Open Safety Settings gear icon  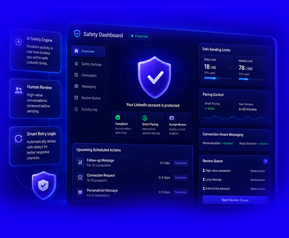click(x=77, y=64)
